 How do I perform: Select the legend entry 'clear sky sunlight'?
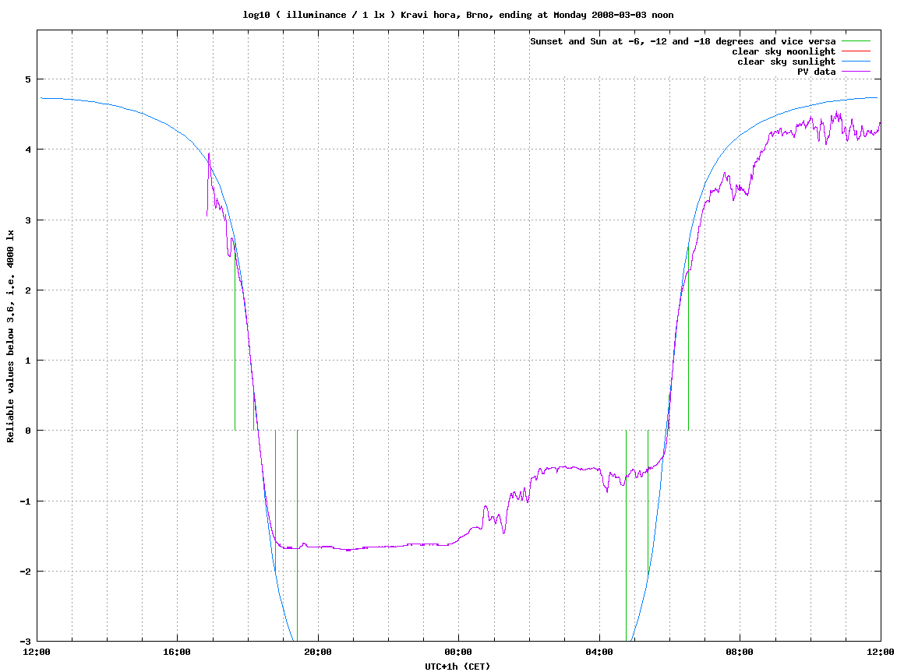click(786, 62)
